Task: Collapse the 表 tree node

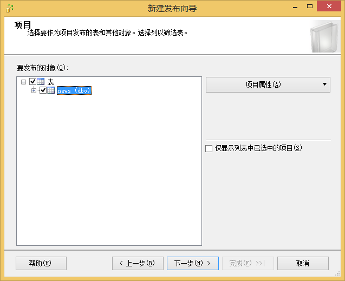Action: tap(23, 82)
